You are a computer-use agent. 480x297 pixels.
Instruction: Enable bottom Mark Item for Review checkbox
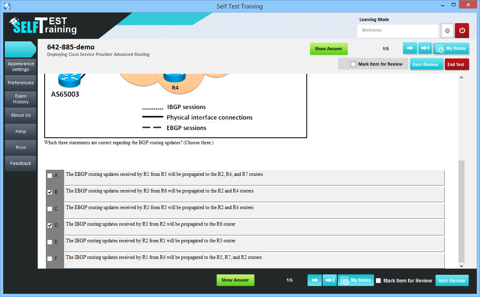click(x=379, y=280)
